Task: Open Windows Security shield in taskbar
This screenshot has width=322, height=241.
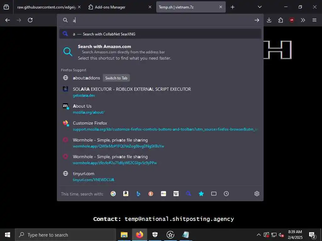Action: click(155, 235)
